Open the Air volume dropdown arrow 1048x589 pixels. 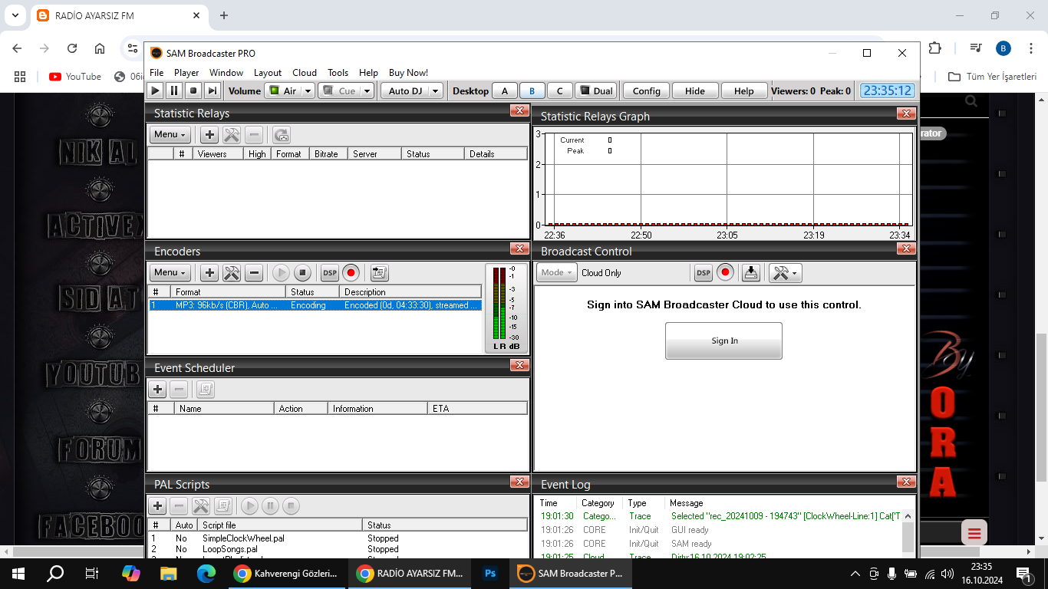(308, 90)
